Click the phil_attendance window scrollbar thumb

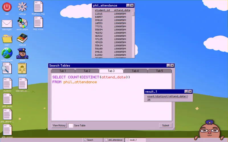[133, 14]
